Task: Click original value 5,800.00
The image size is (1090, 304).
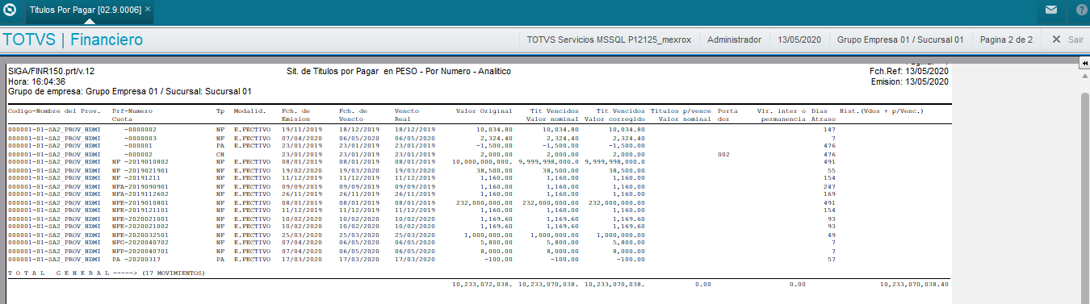Action: [x=497, y=242]
